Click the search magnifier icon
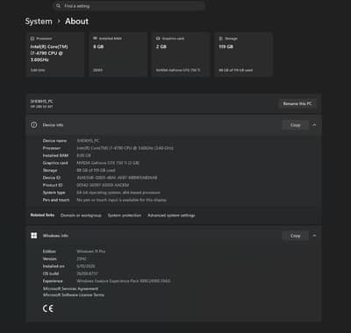351x333 pixels. [58, 6]
